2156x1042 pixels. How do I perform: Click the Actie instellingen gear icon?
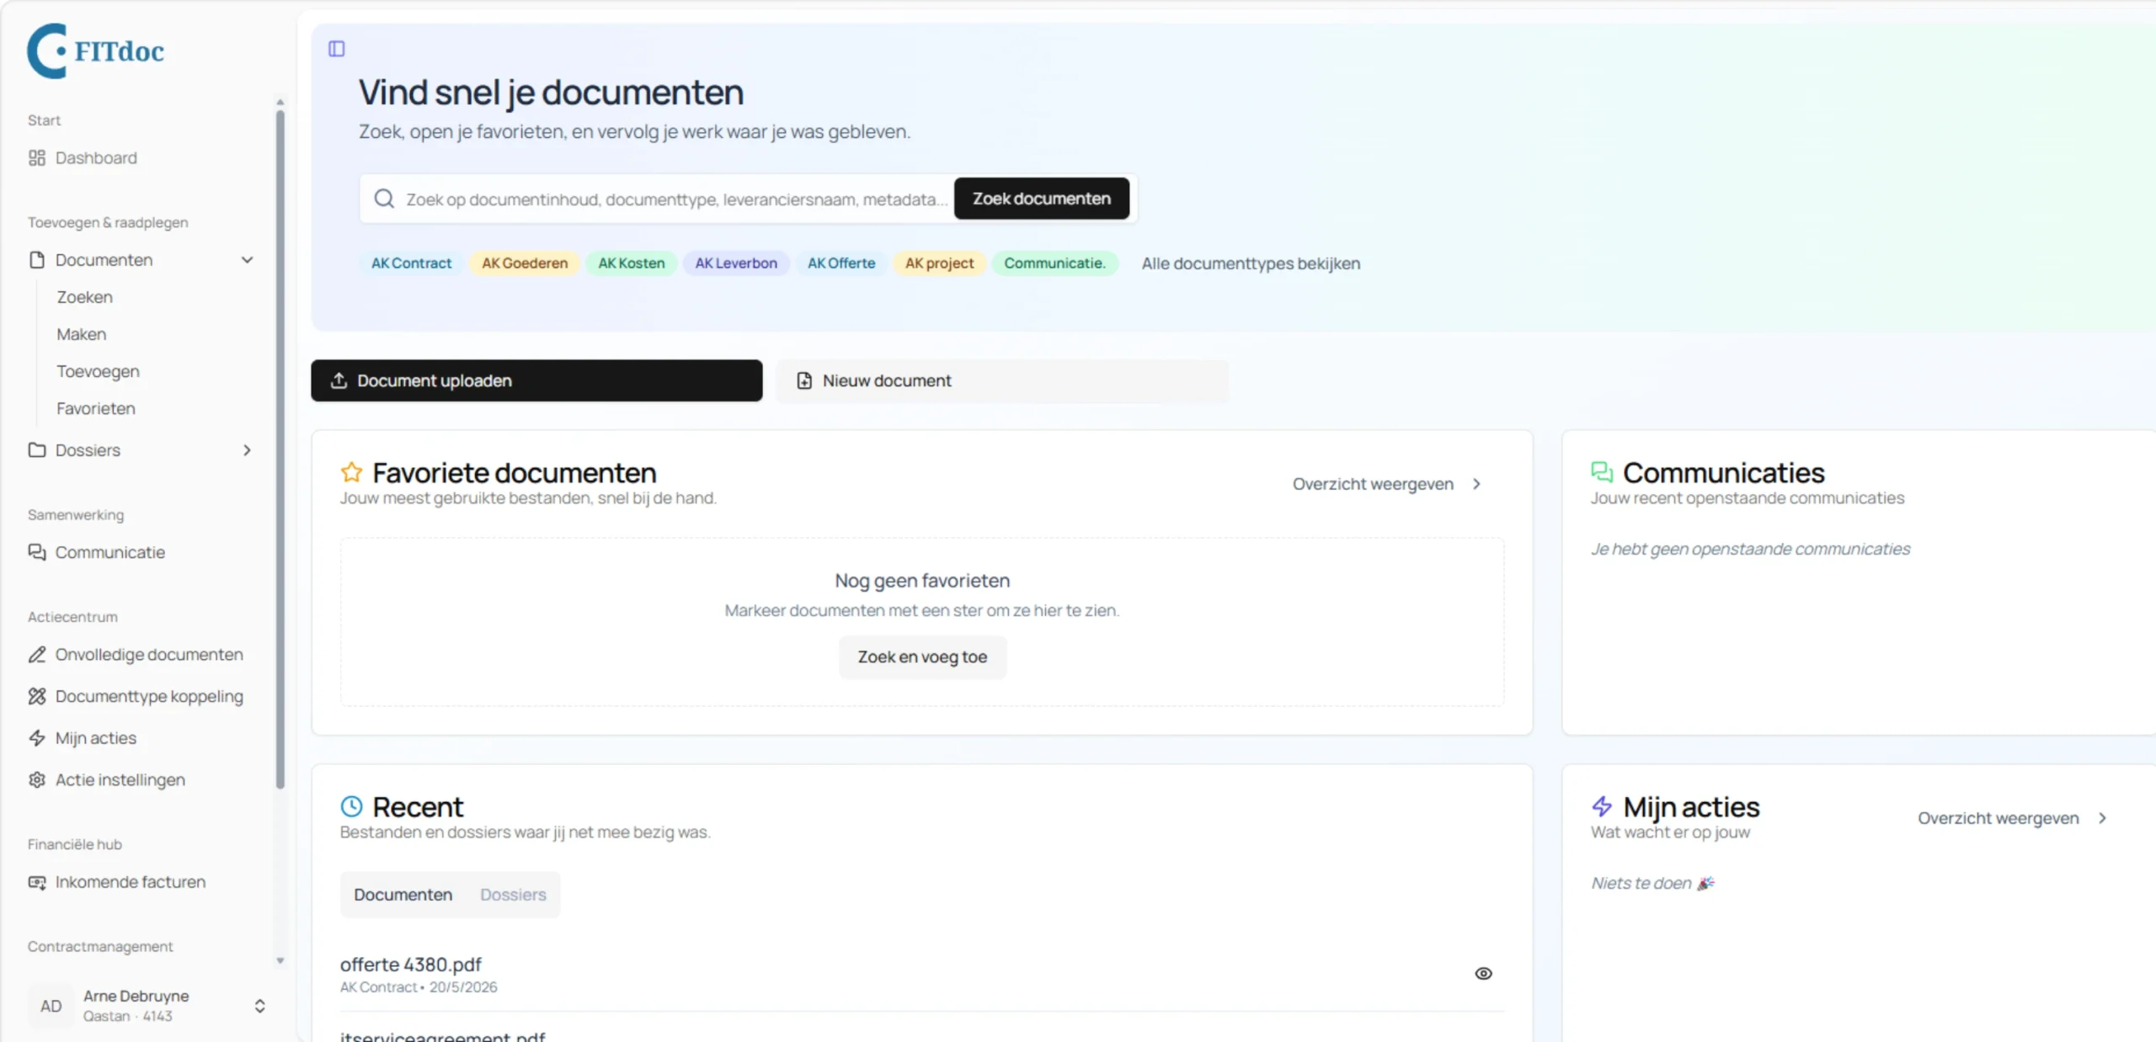tap(36, 780)
